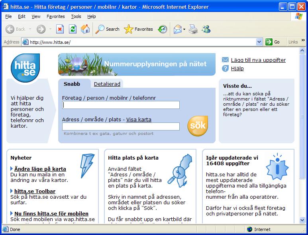
Task: Click the blue info badge icon
Action: pyautogui.click(x=277, y=166)
